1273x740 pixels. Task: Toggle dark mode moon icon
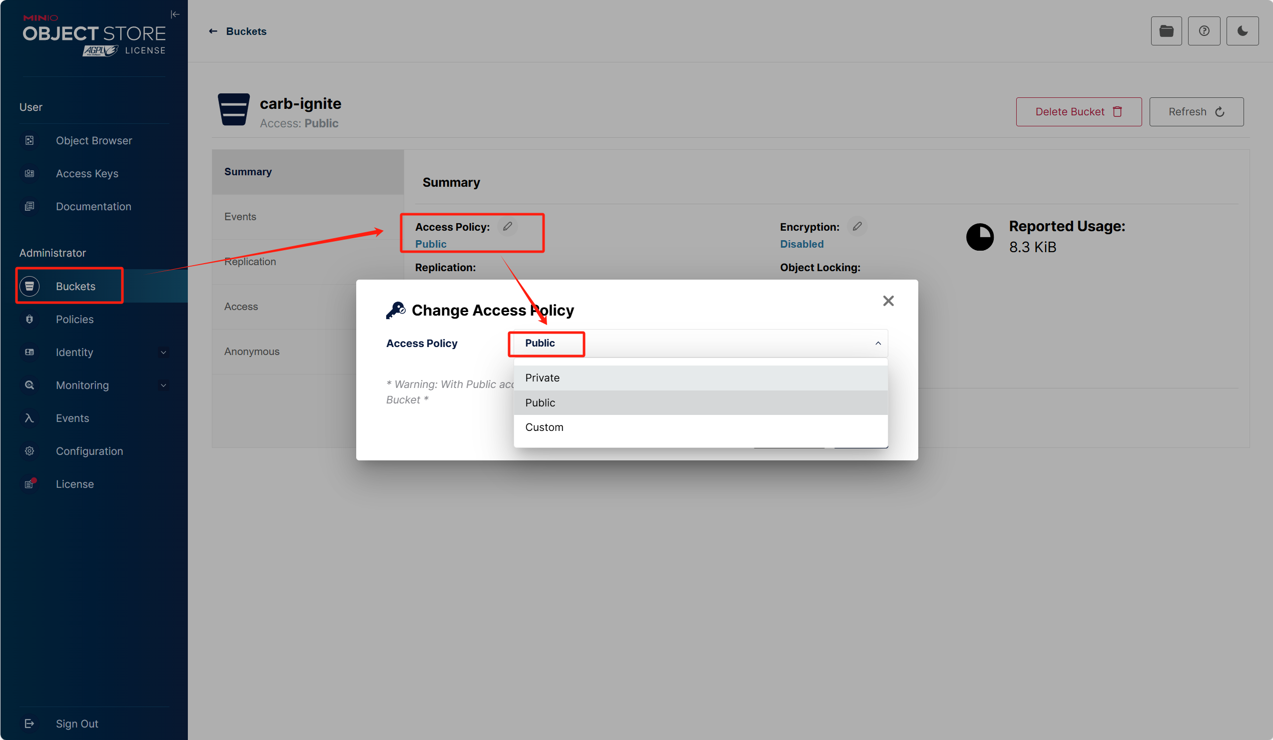click(1242, 31)
